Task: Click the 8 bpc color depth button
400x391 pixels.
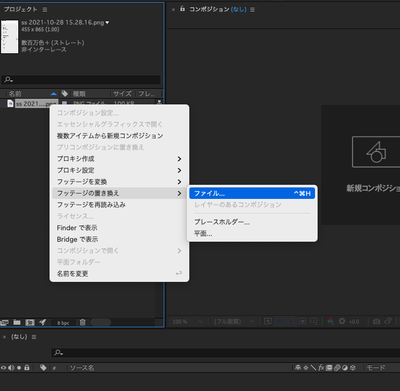Action: click(63, 323)
